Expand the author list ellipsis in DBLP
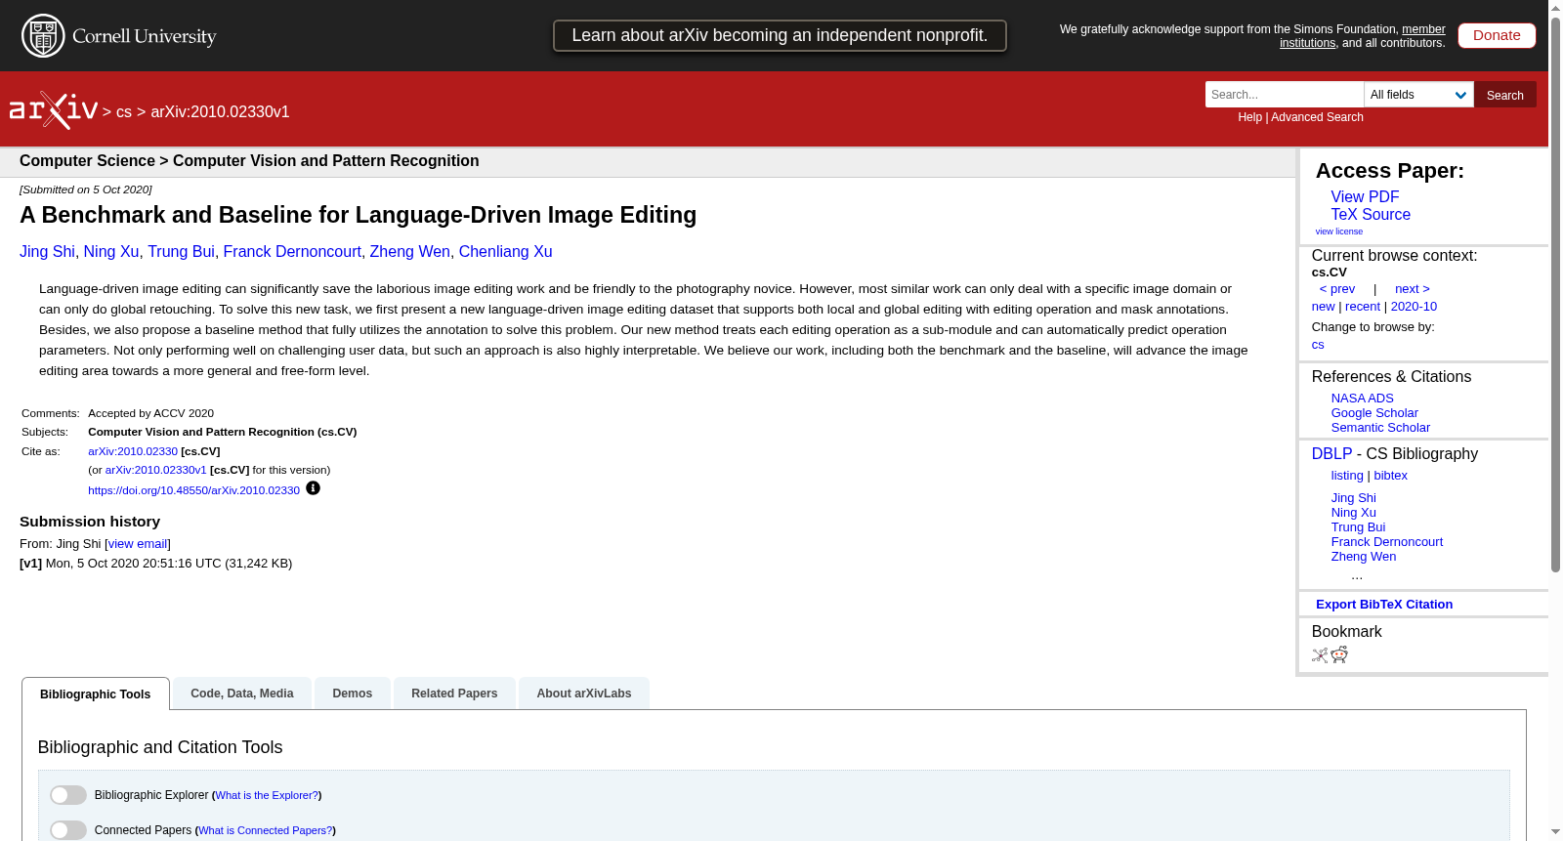Screen dimensions: 1563x841 coord(1357,575)
